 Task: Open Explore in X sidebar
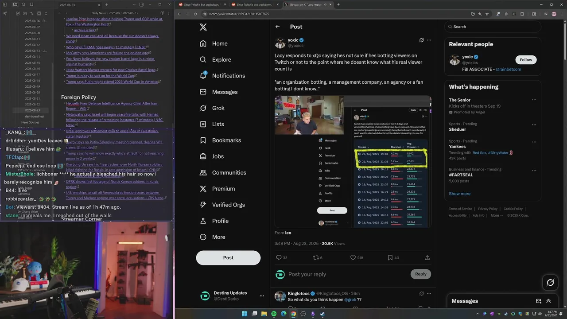coord(215,59)
